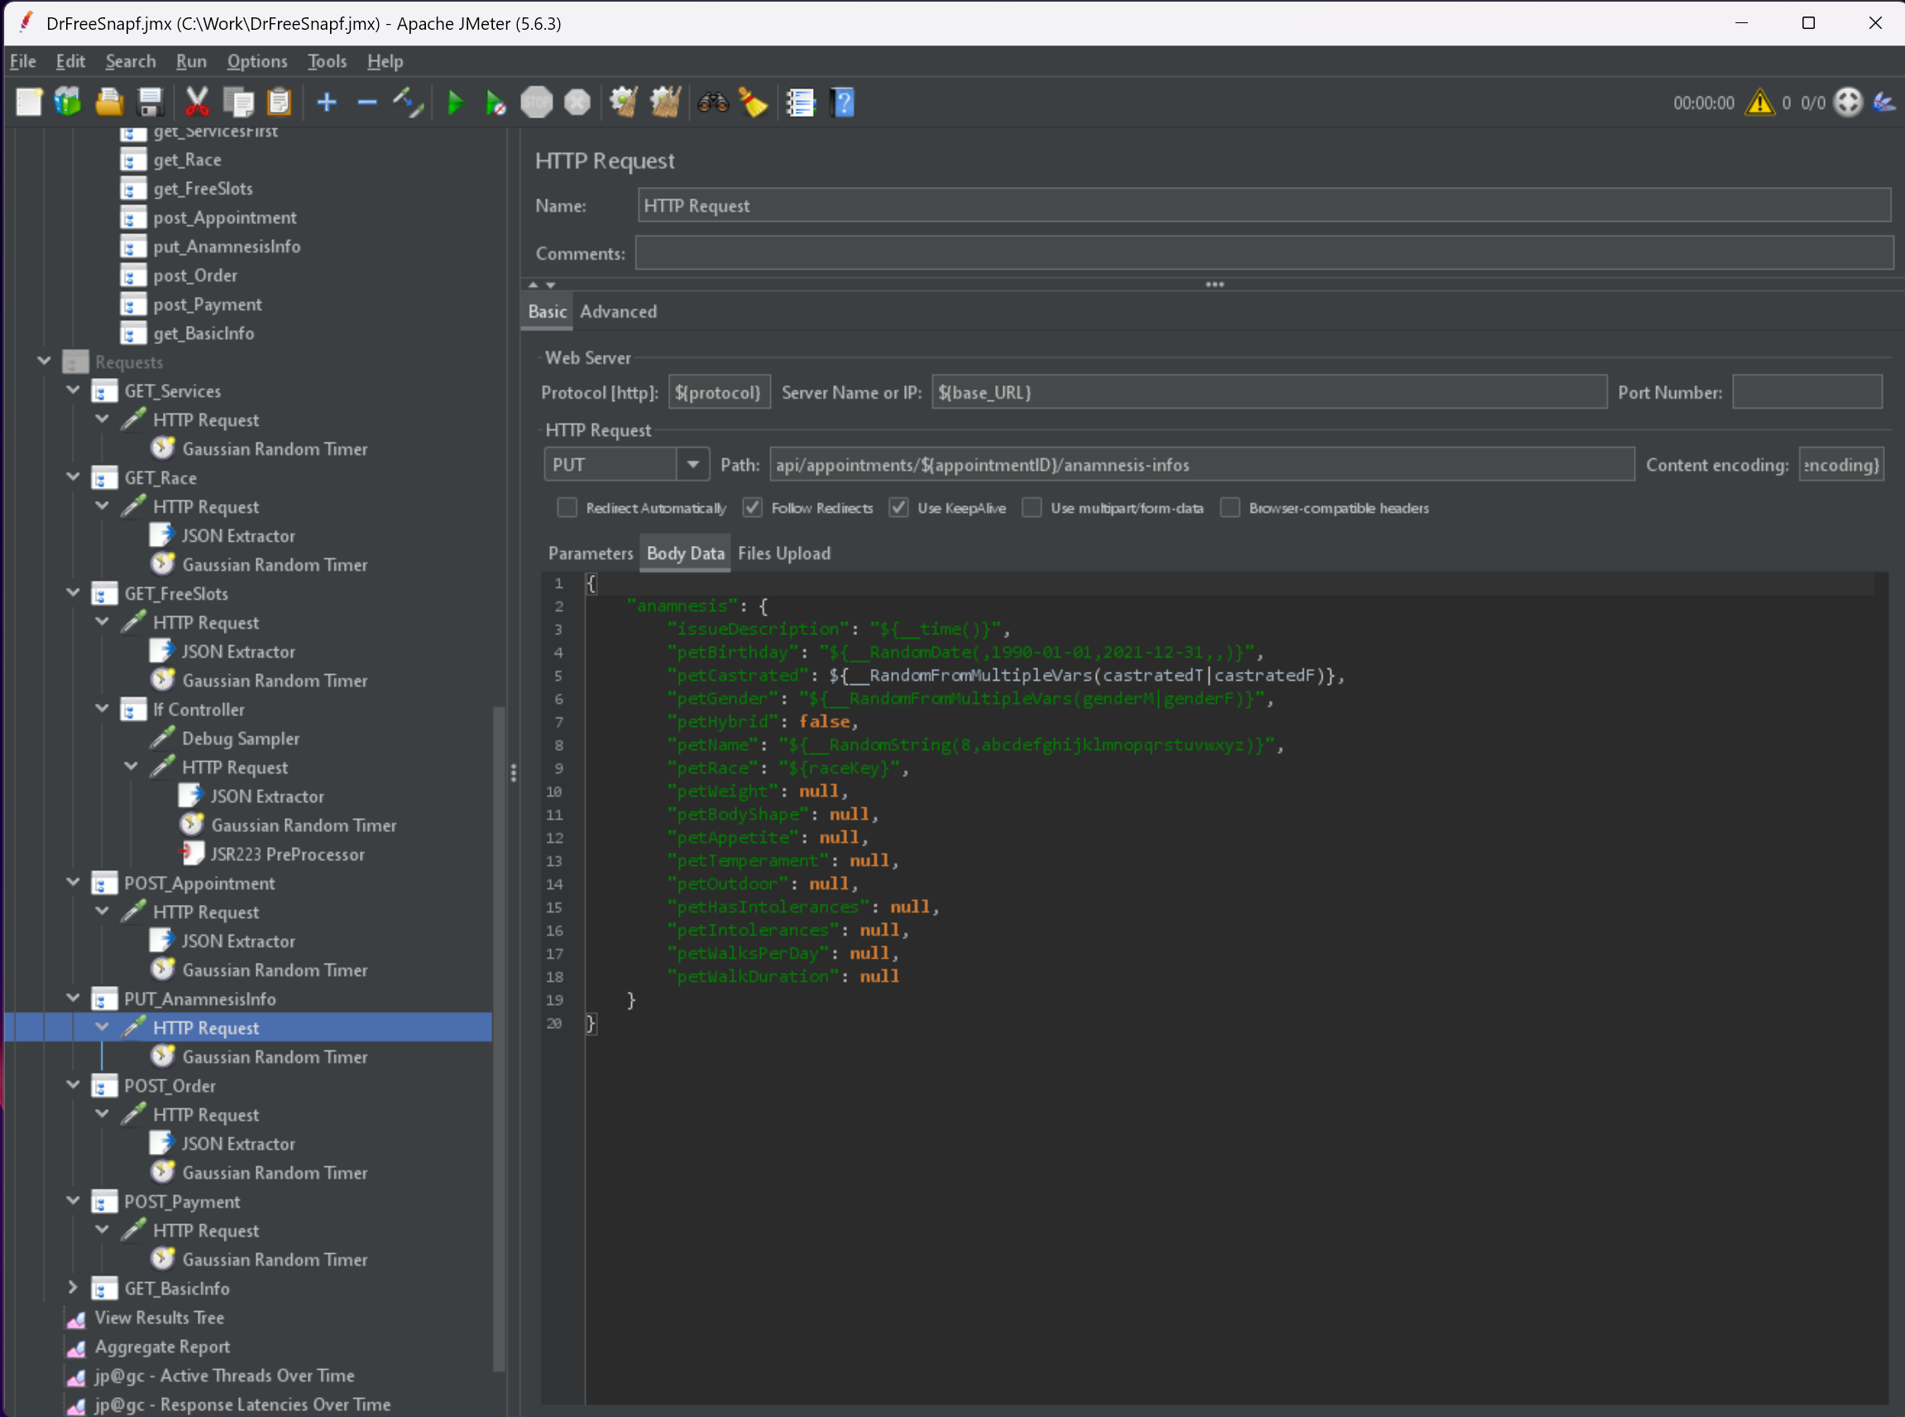1905x1417 pixels.
Task: Select the Aggregate Report listener
Action: pos(162,1347)
